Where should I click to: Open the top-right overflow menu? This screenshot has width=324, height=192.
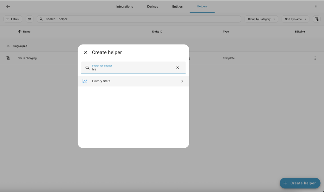[315, 7]
